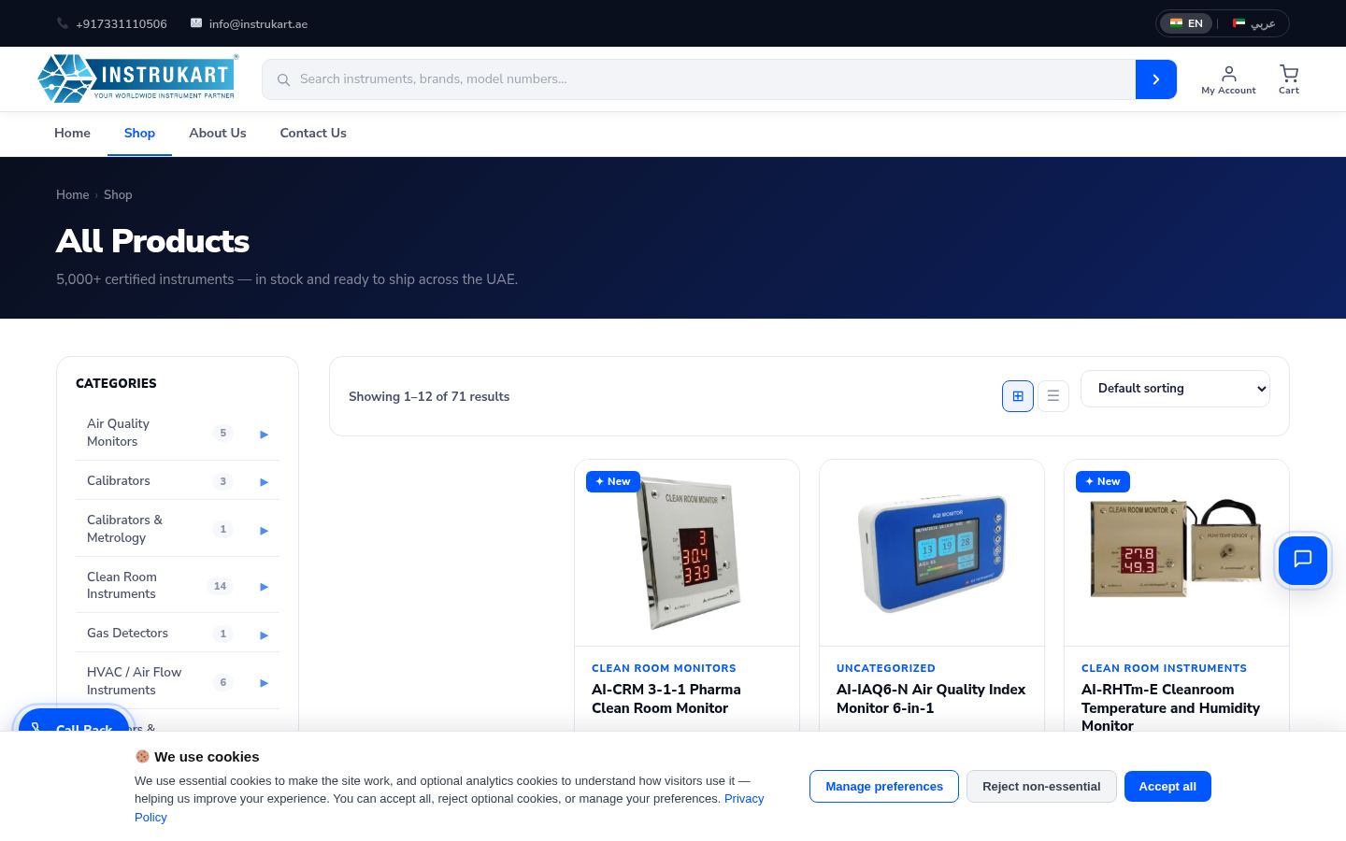1346x841 pixels.
Task: Click the Clean Room Monitors category tag
Action: [x=664, y=668]
